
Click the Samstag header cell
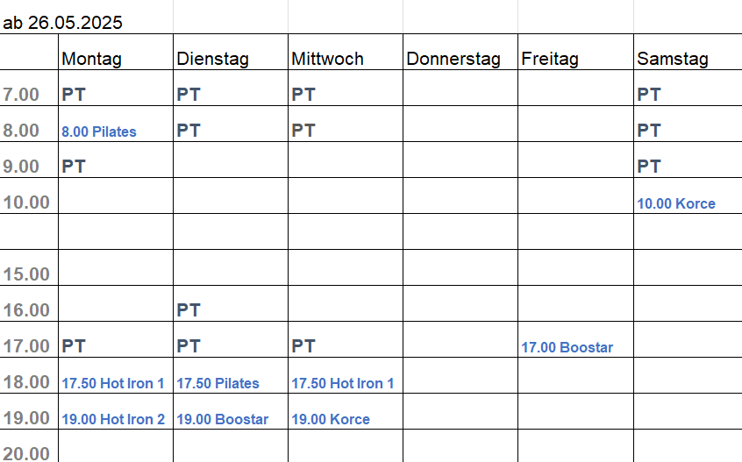point(688,52)
